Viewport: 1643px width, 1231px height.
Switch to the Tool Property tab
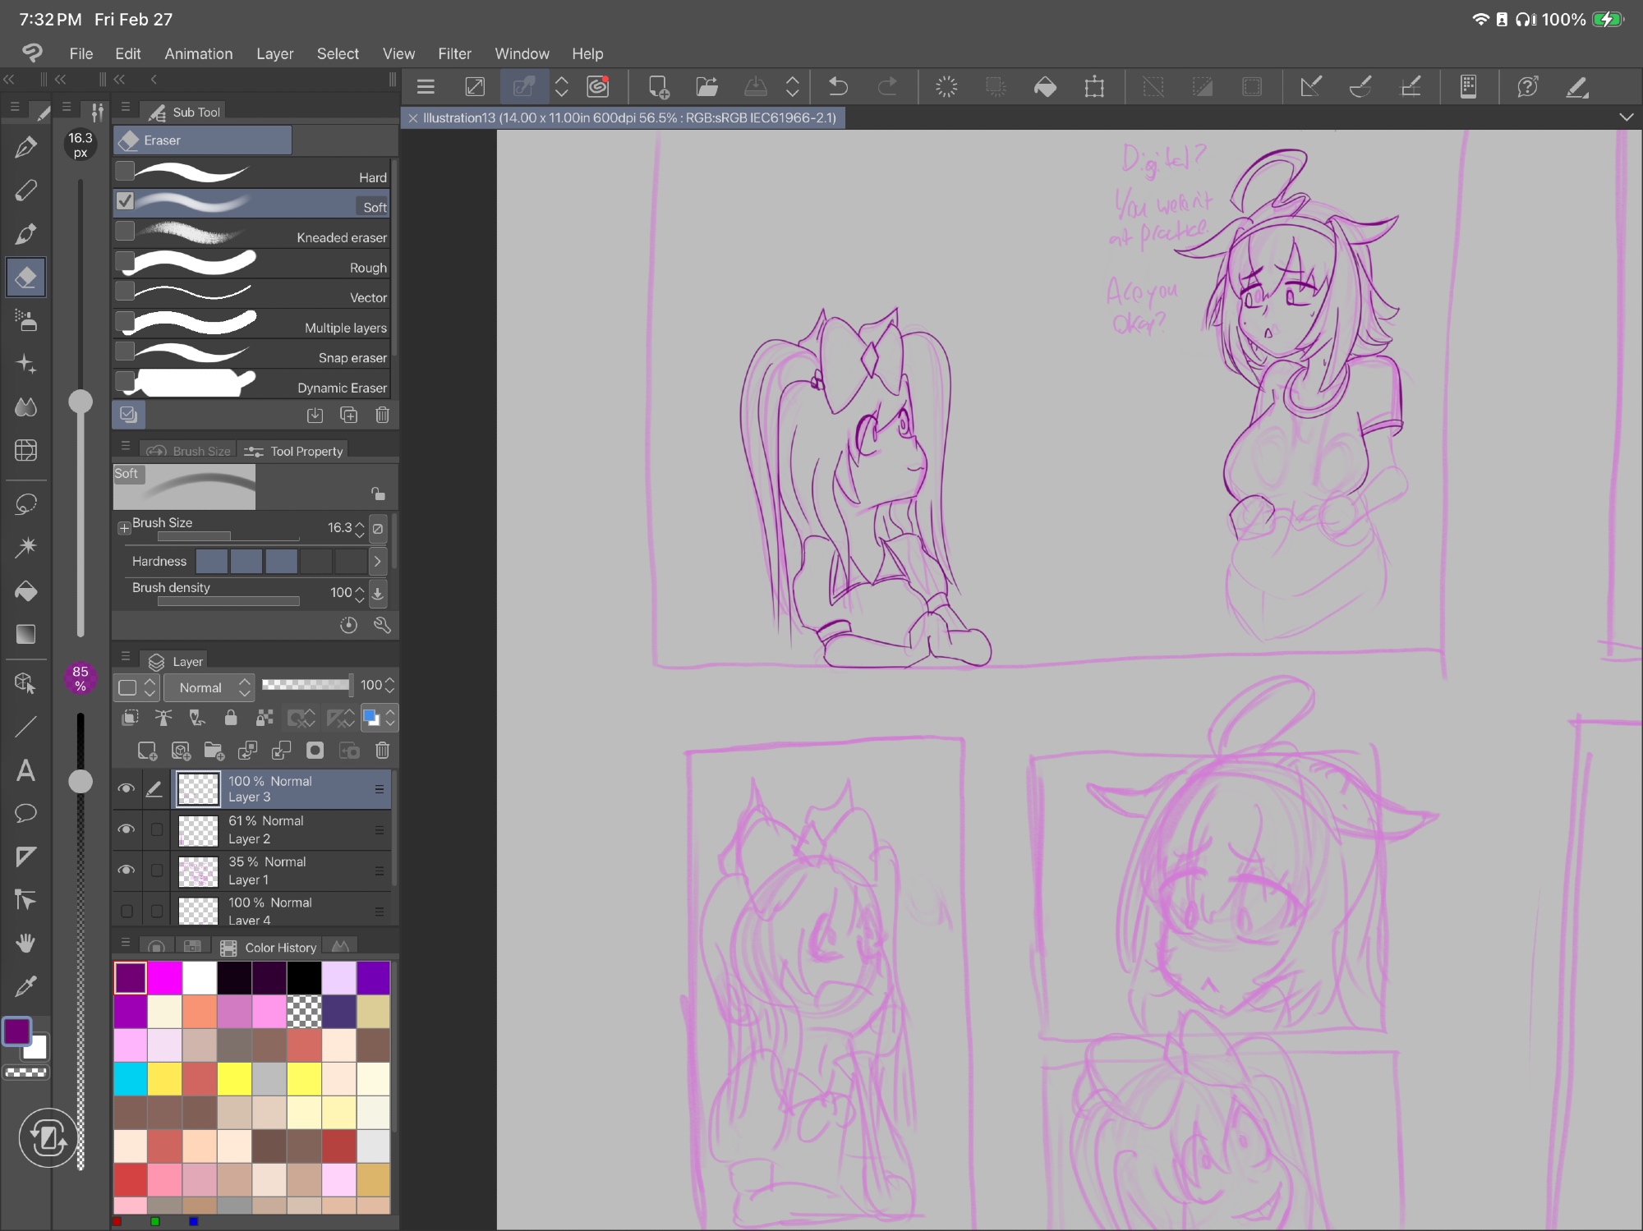point(295,451)
